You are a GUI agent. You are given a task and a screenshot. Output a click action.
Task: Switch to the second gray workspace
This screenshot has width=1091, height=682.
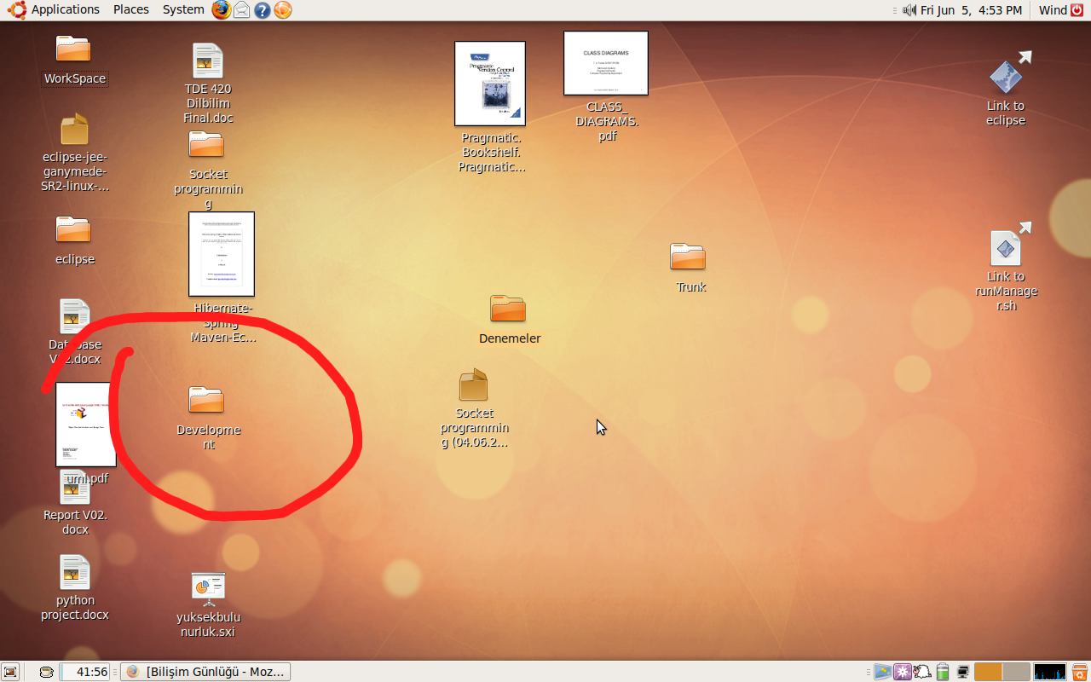1016,672
